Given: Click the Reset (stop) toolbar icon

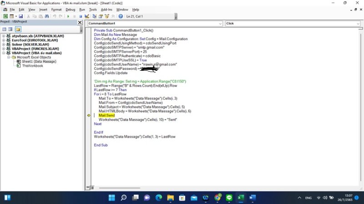Looking at the screenshot, I should [x=81, y=16].
